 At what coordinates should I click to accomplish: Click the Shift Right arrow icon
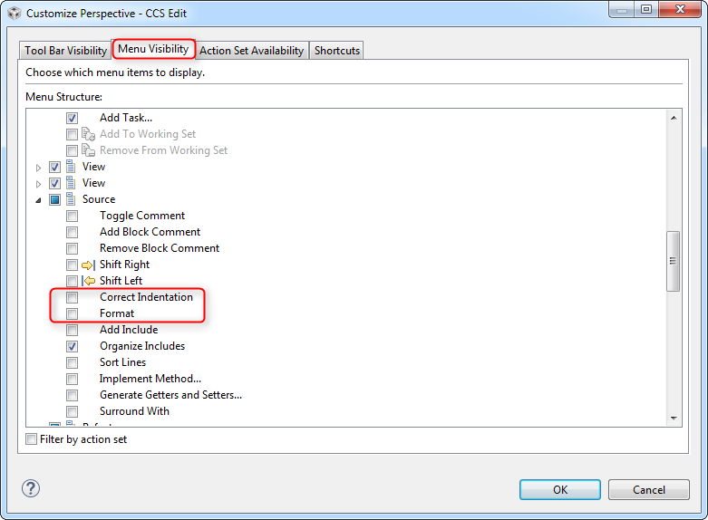(x=88, y=265)
